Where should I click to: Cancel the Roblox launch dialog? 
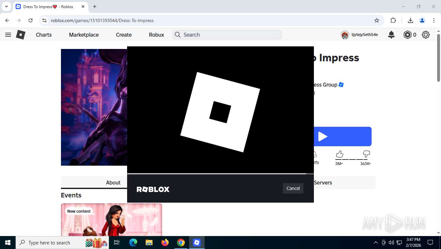click(x=293, y=188)
